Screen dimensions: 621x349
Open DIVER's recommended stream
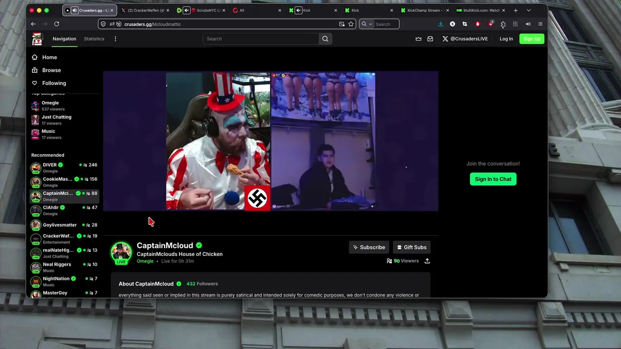pyautogui.click(x=64, y=168)
